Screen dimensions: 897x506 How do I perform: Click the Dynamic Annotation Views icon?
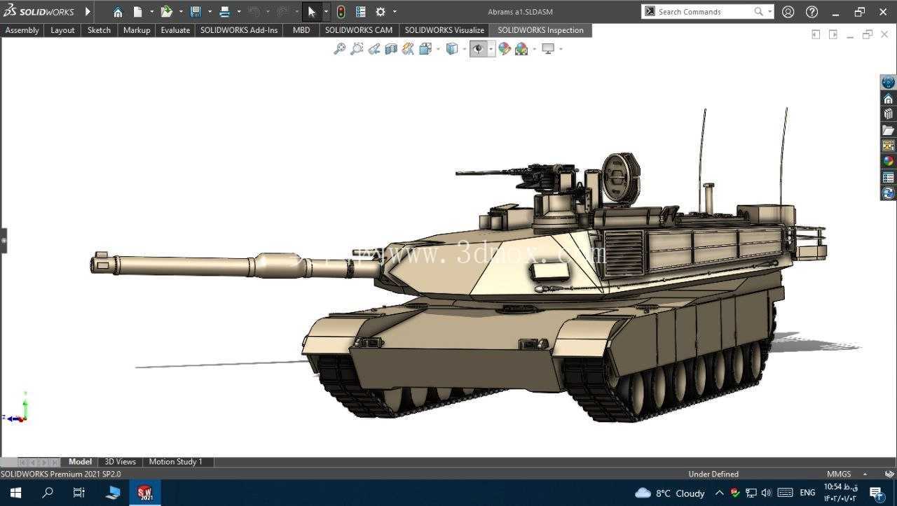click(x=408, y=49)
